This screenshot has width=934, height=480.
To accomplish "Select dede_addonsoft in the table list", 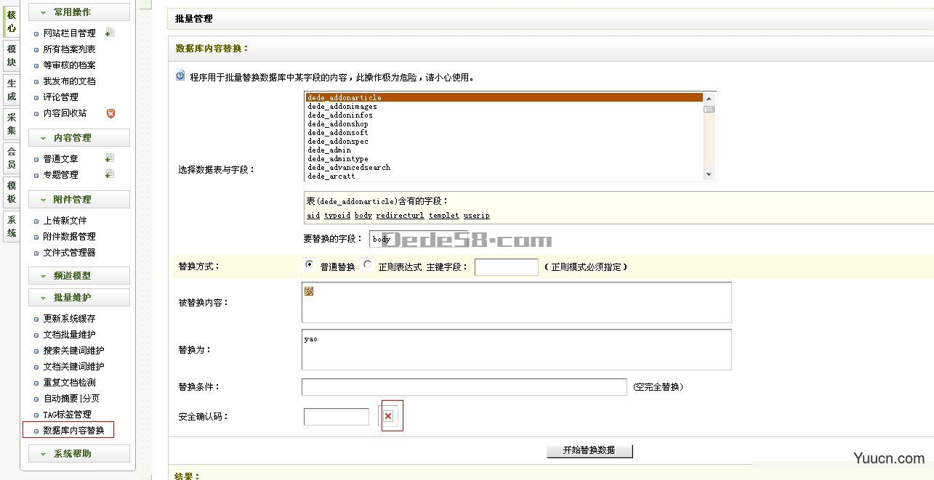I will point(503,132).
